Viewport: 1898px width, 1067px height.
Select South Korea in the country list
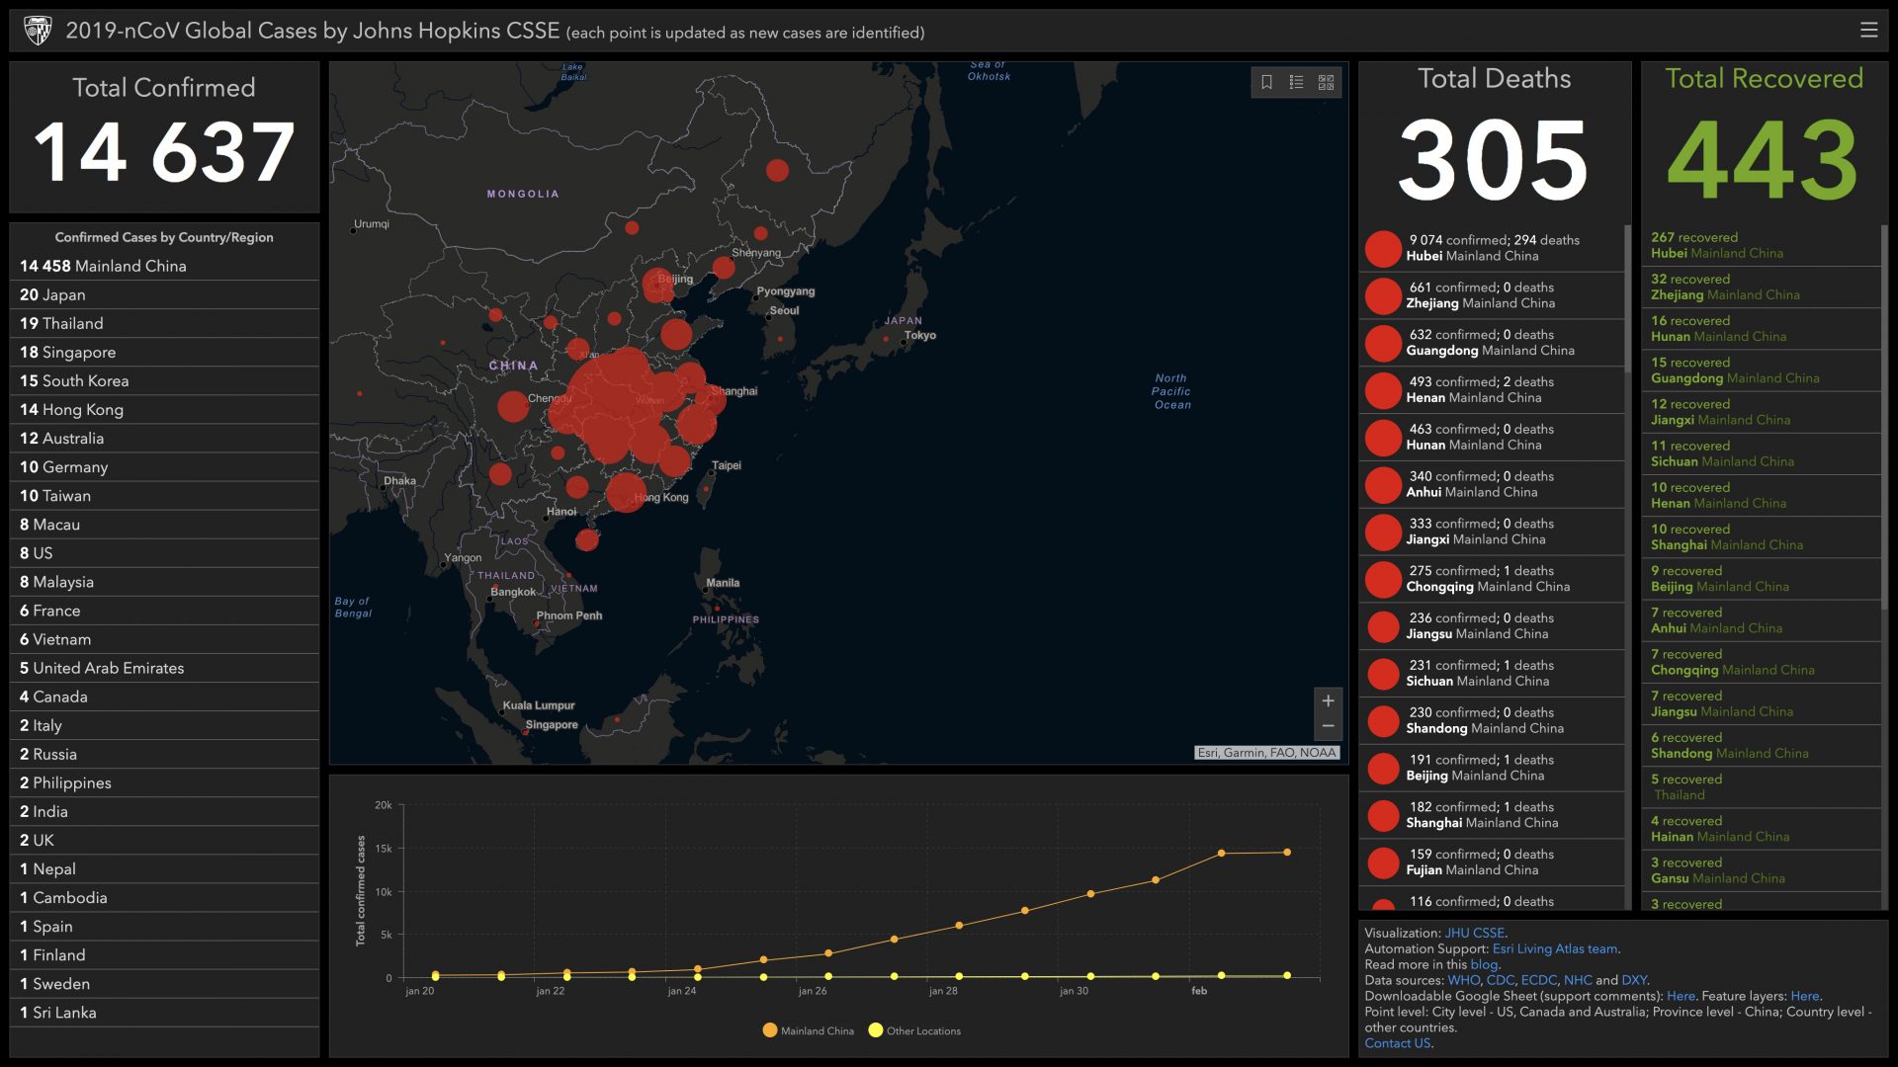coord(164,380)
